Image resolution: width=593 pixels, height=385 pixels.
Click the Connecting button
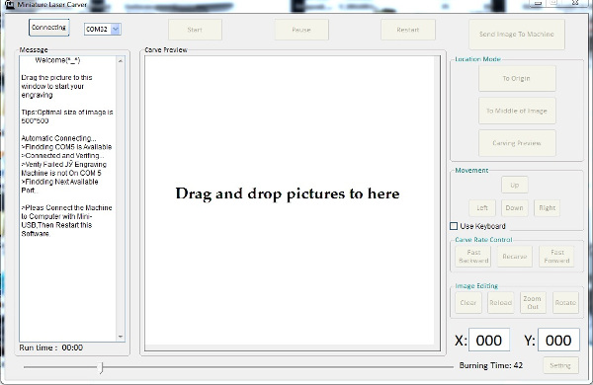coord(48,28)
